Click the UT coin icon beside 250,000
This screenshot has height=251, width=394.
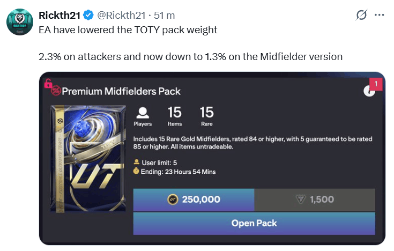(x=173, y=200)
